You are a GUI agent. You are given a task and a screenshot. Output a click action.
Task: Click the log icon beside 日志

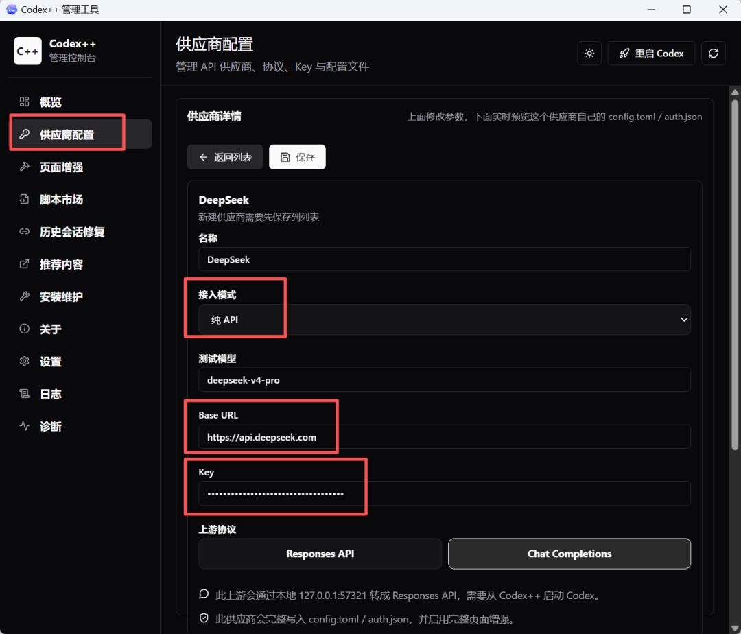click(x=24, y=393)
